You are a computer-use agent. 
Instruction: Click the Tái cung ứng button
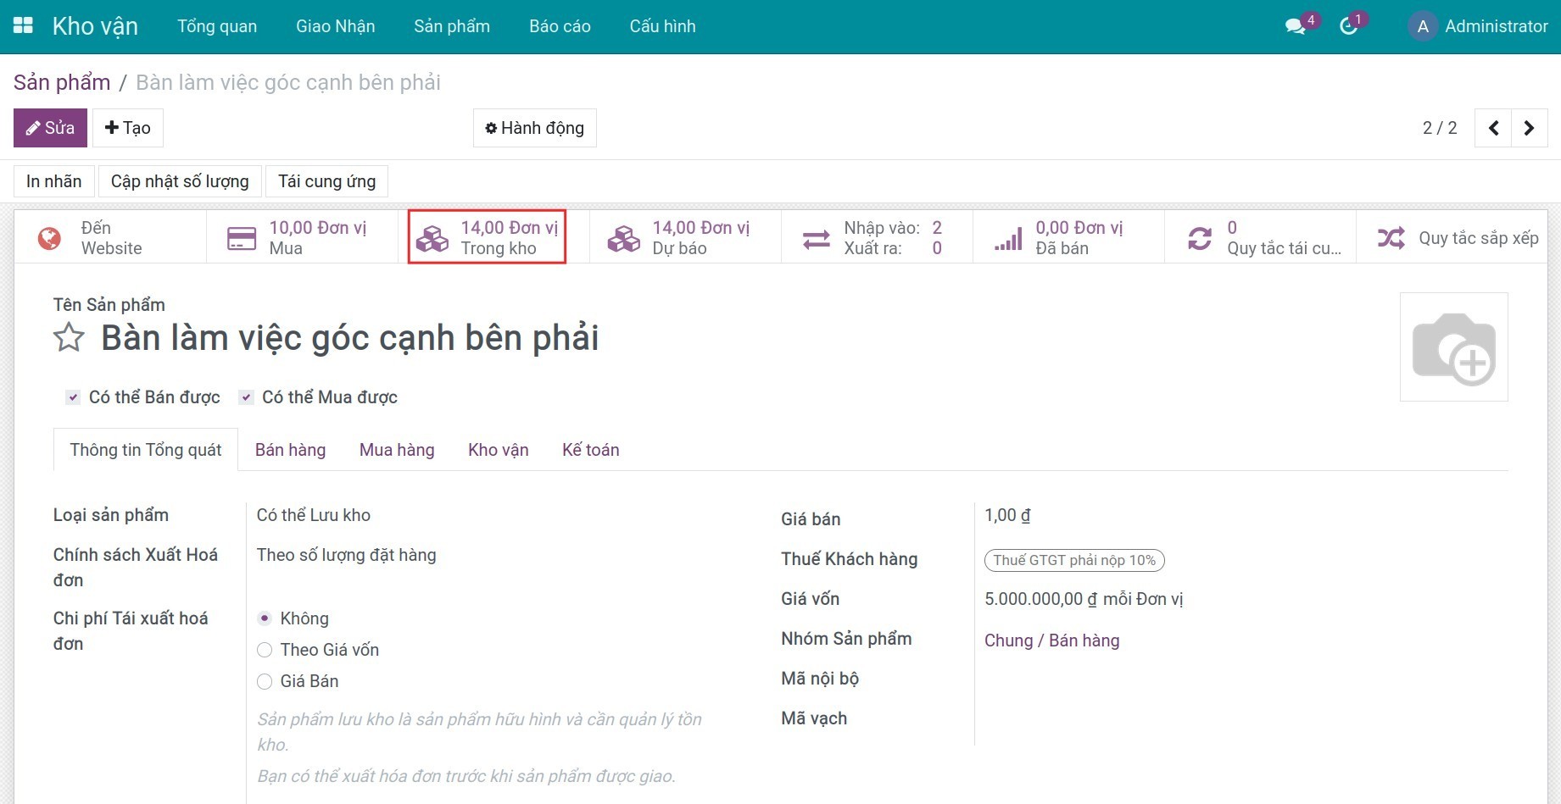327,181
